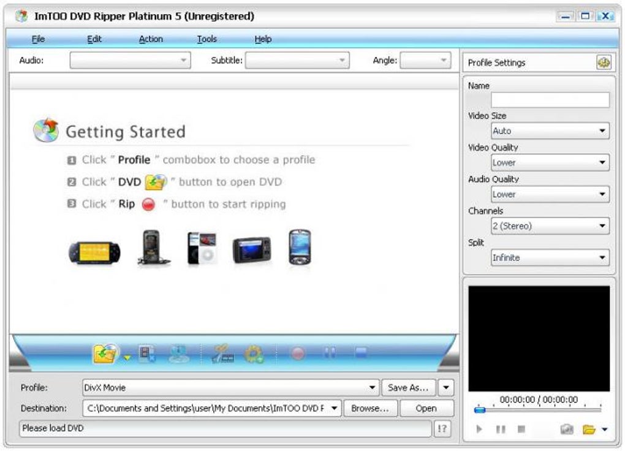625x451 pixels.
Task: Click the Browse... button
Action: [370, 408]
